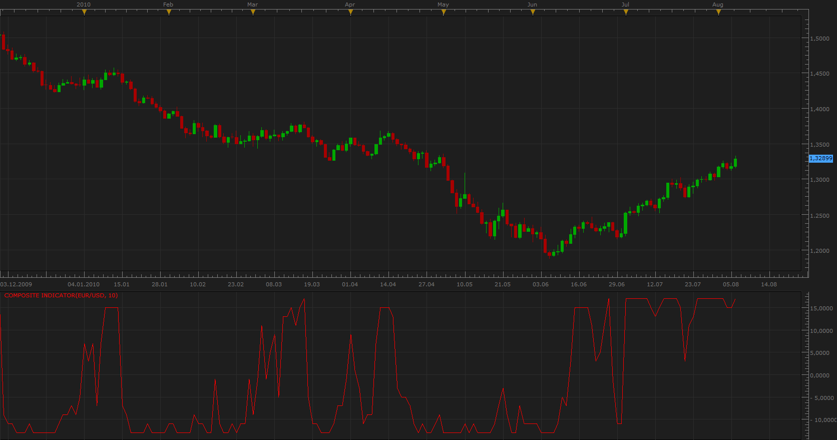Viewport: 837px width, 440px height.
Task: Select the Jun month marker triangle
Action: [x=533, y=13]
